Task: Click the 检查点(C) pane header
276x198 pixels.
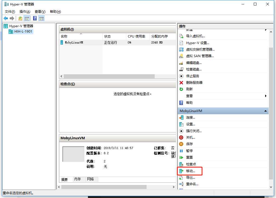Action: click(118, 84)
